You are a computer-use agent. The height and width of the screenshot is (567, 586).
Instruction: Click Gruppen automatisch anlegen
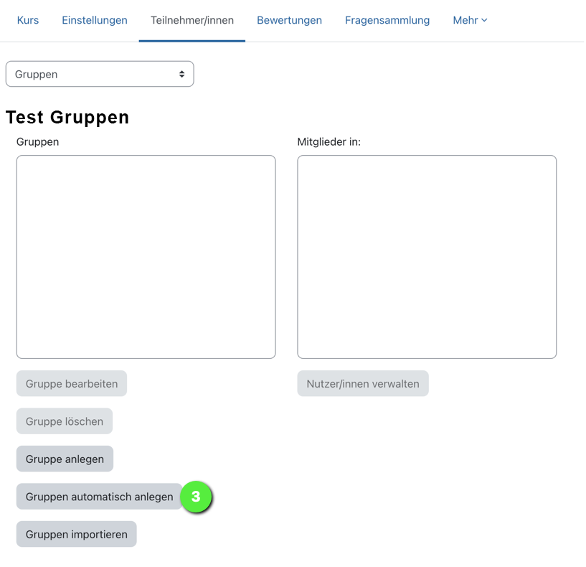[99, 496]
